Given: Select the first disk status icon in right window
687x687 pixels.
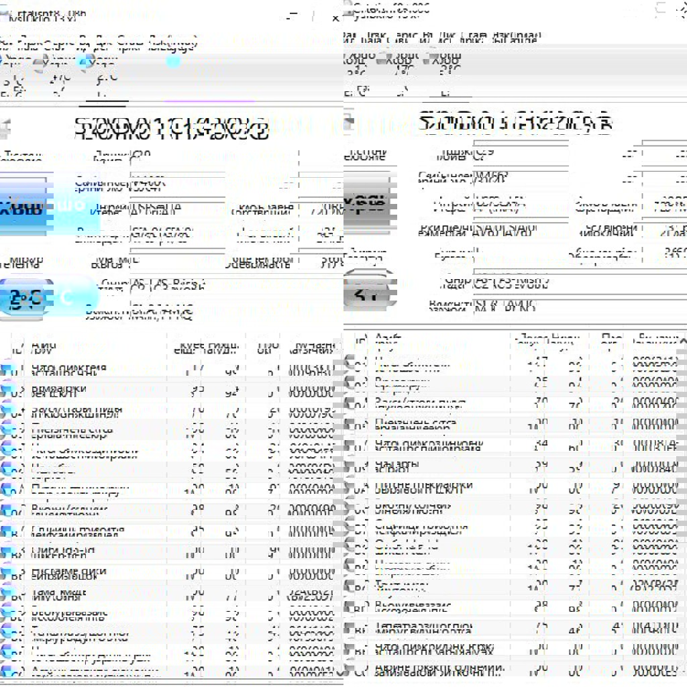Looking at the screenshot, I should coord(346,59).
